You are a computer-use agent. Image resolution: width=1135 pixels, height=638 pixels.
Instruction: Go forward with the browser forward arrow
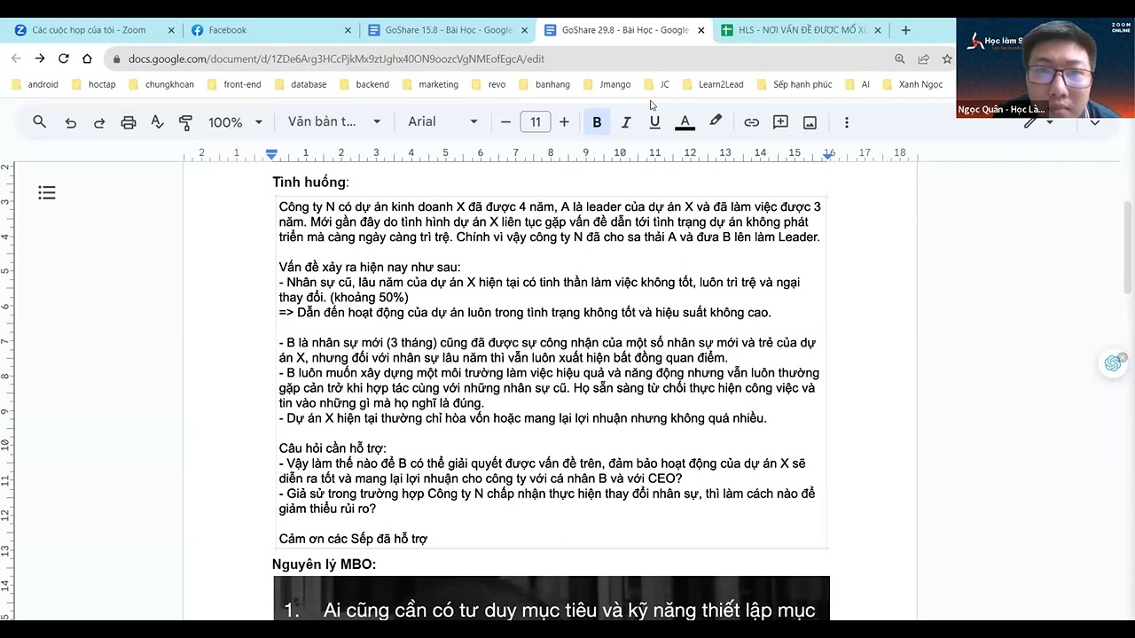pyautogui.click(x=40, y=58)
